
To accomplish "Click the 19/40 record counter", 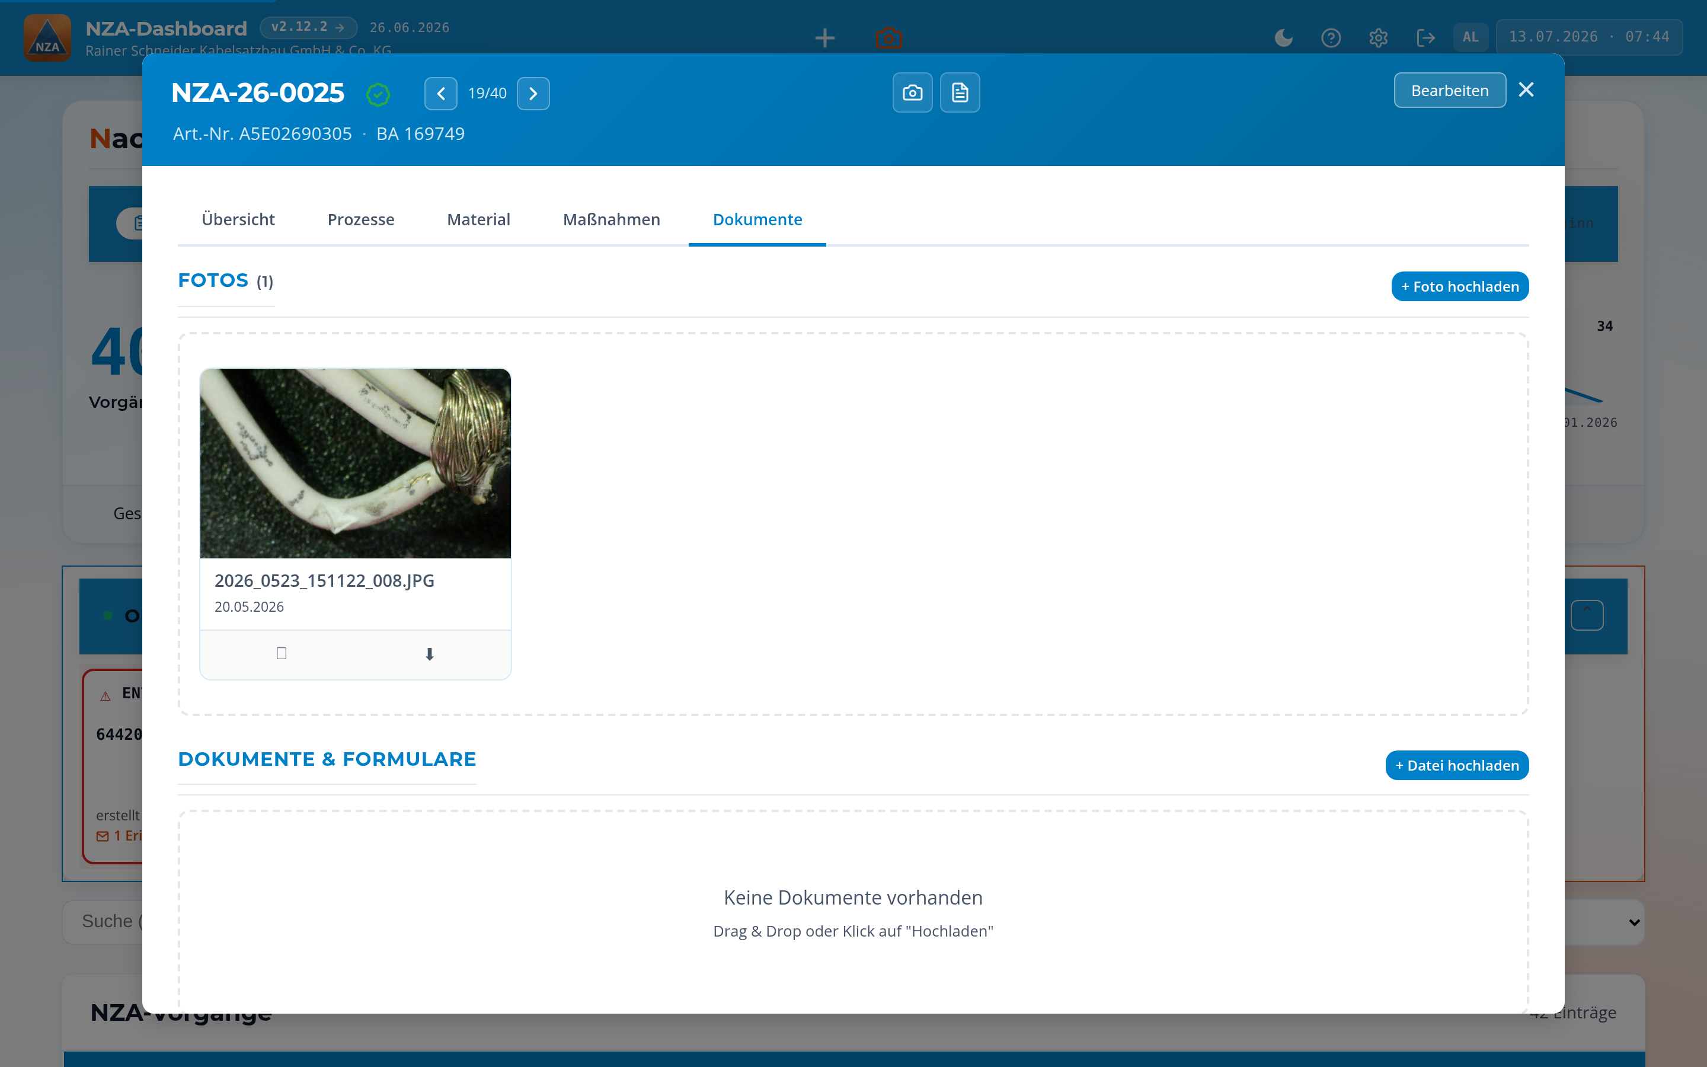I will click(487, 93).
